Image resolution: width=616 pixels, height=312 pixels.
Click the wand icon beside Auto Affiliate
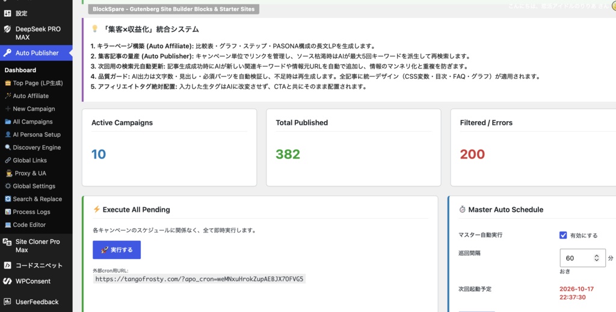8,96
